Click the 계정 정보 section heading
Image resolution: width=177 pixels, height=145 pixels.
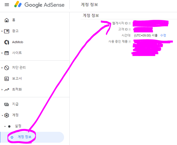point(91,15)
